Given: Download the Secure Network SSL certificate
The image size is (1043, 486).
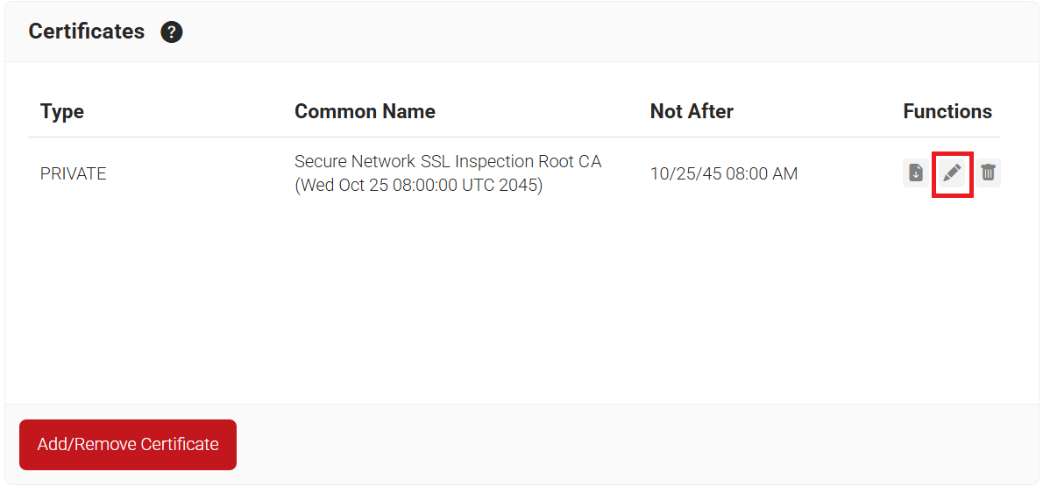Looking at the screenshot, I should (x=915, y=173).
